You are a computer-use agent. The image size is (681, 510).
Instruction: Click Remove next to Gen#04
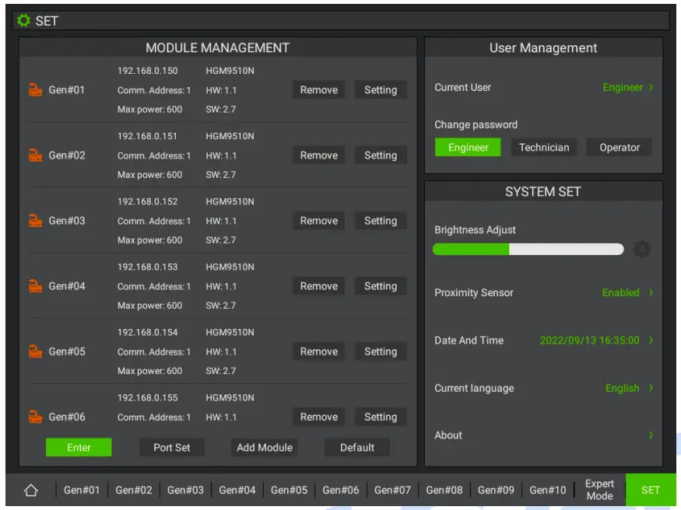318,286
